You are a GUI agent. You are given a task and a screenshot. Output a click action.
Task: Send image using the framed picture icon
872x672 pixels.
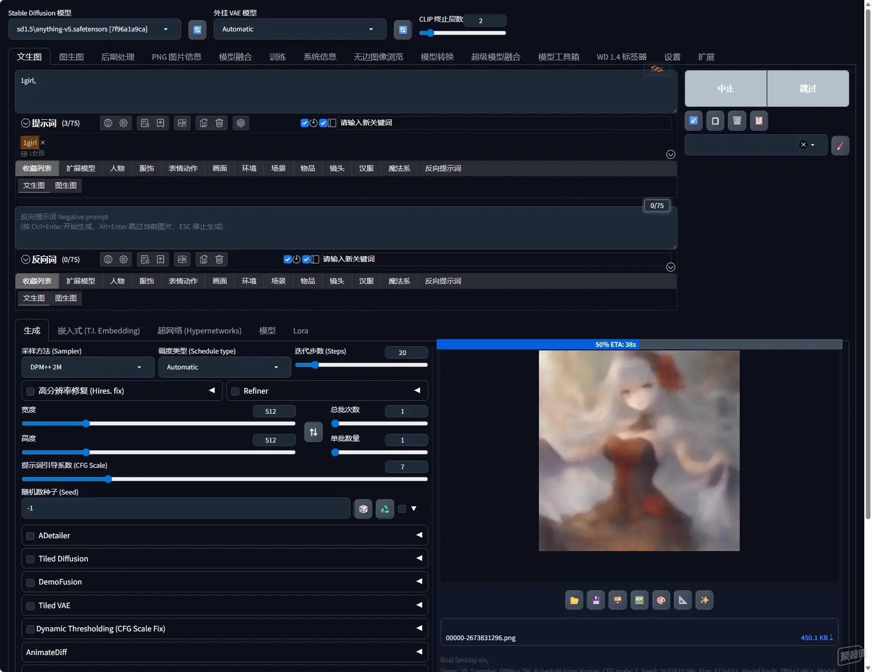pos(639,600)
